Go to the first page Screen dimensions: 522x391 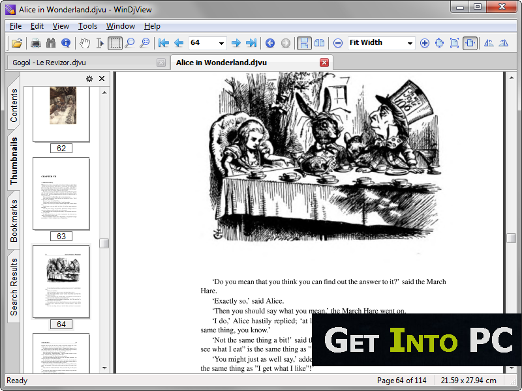tap(164, 43)
